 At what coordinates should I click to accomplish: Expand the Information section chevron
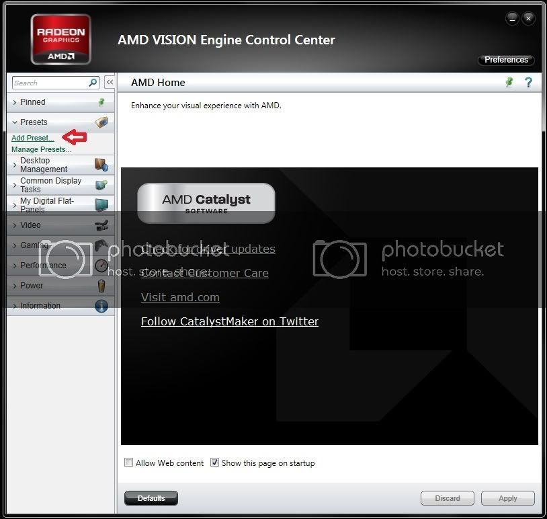[x=14, y=306]
